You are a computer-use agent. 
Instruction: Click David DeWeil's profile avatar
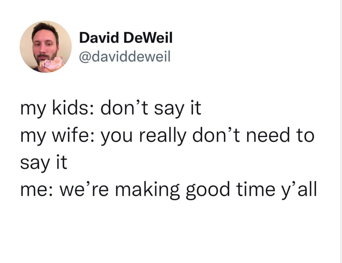pos(45,47)
